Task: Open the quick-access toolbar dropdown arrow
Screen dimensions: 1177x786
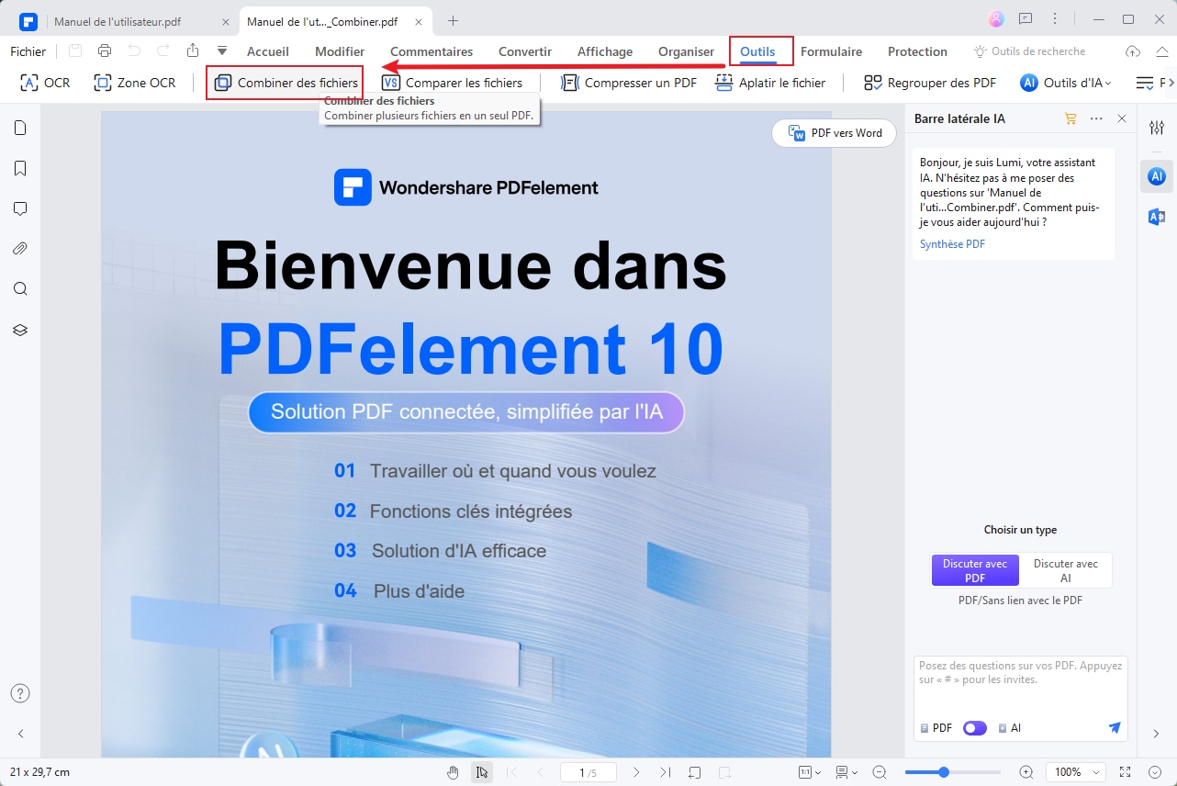Action: [221, 51]
